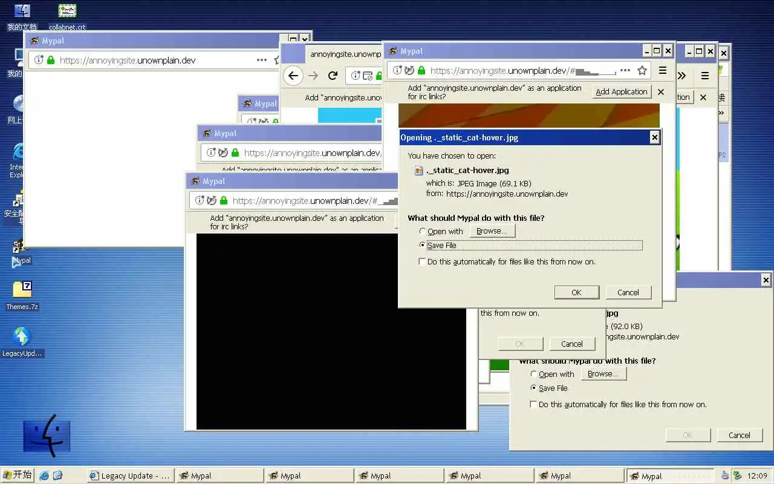Switch to Legacy Update taskbar button

pyautogui.click(x=131, y=476)
